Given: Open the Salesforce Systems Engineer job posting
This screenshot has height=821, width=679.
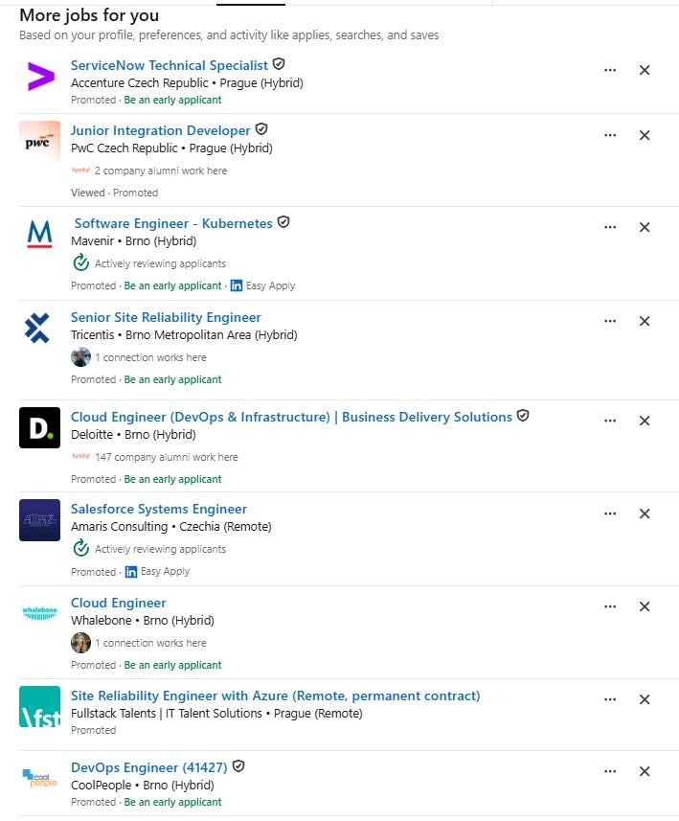Looking at the screenshot, I should pos(159,509).
